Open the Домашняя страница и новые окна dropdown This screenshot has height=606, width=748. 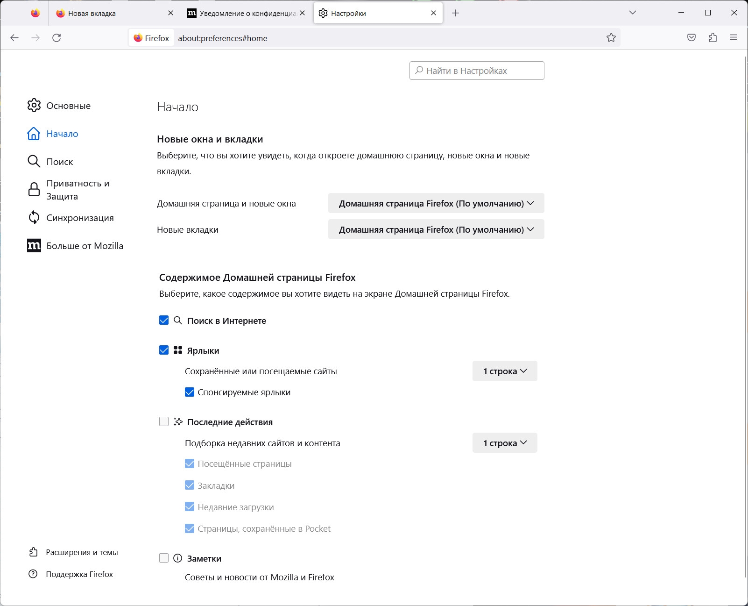pyautogui.click(x=436, y=203)
